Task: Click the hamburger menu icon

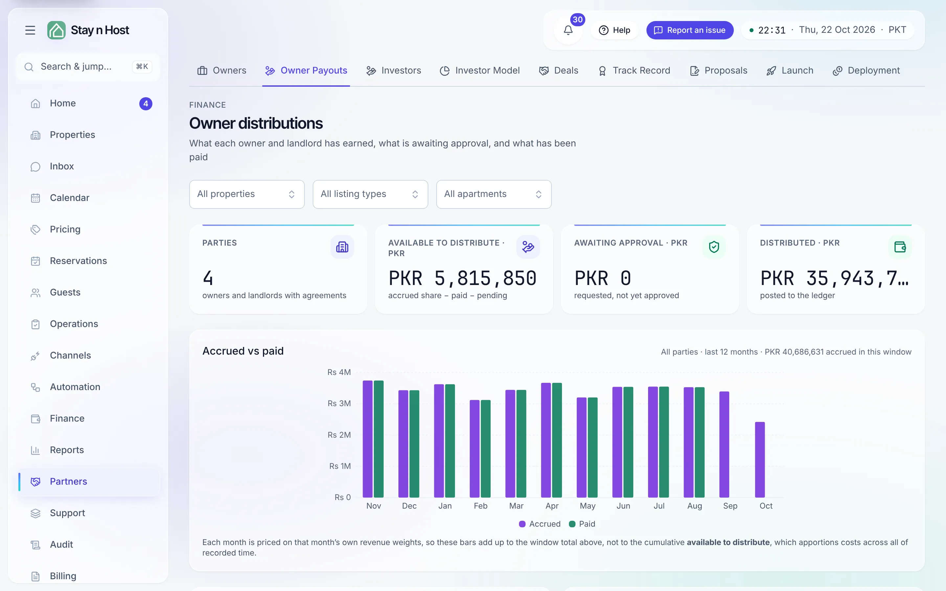Action: point(30,30)
